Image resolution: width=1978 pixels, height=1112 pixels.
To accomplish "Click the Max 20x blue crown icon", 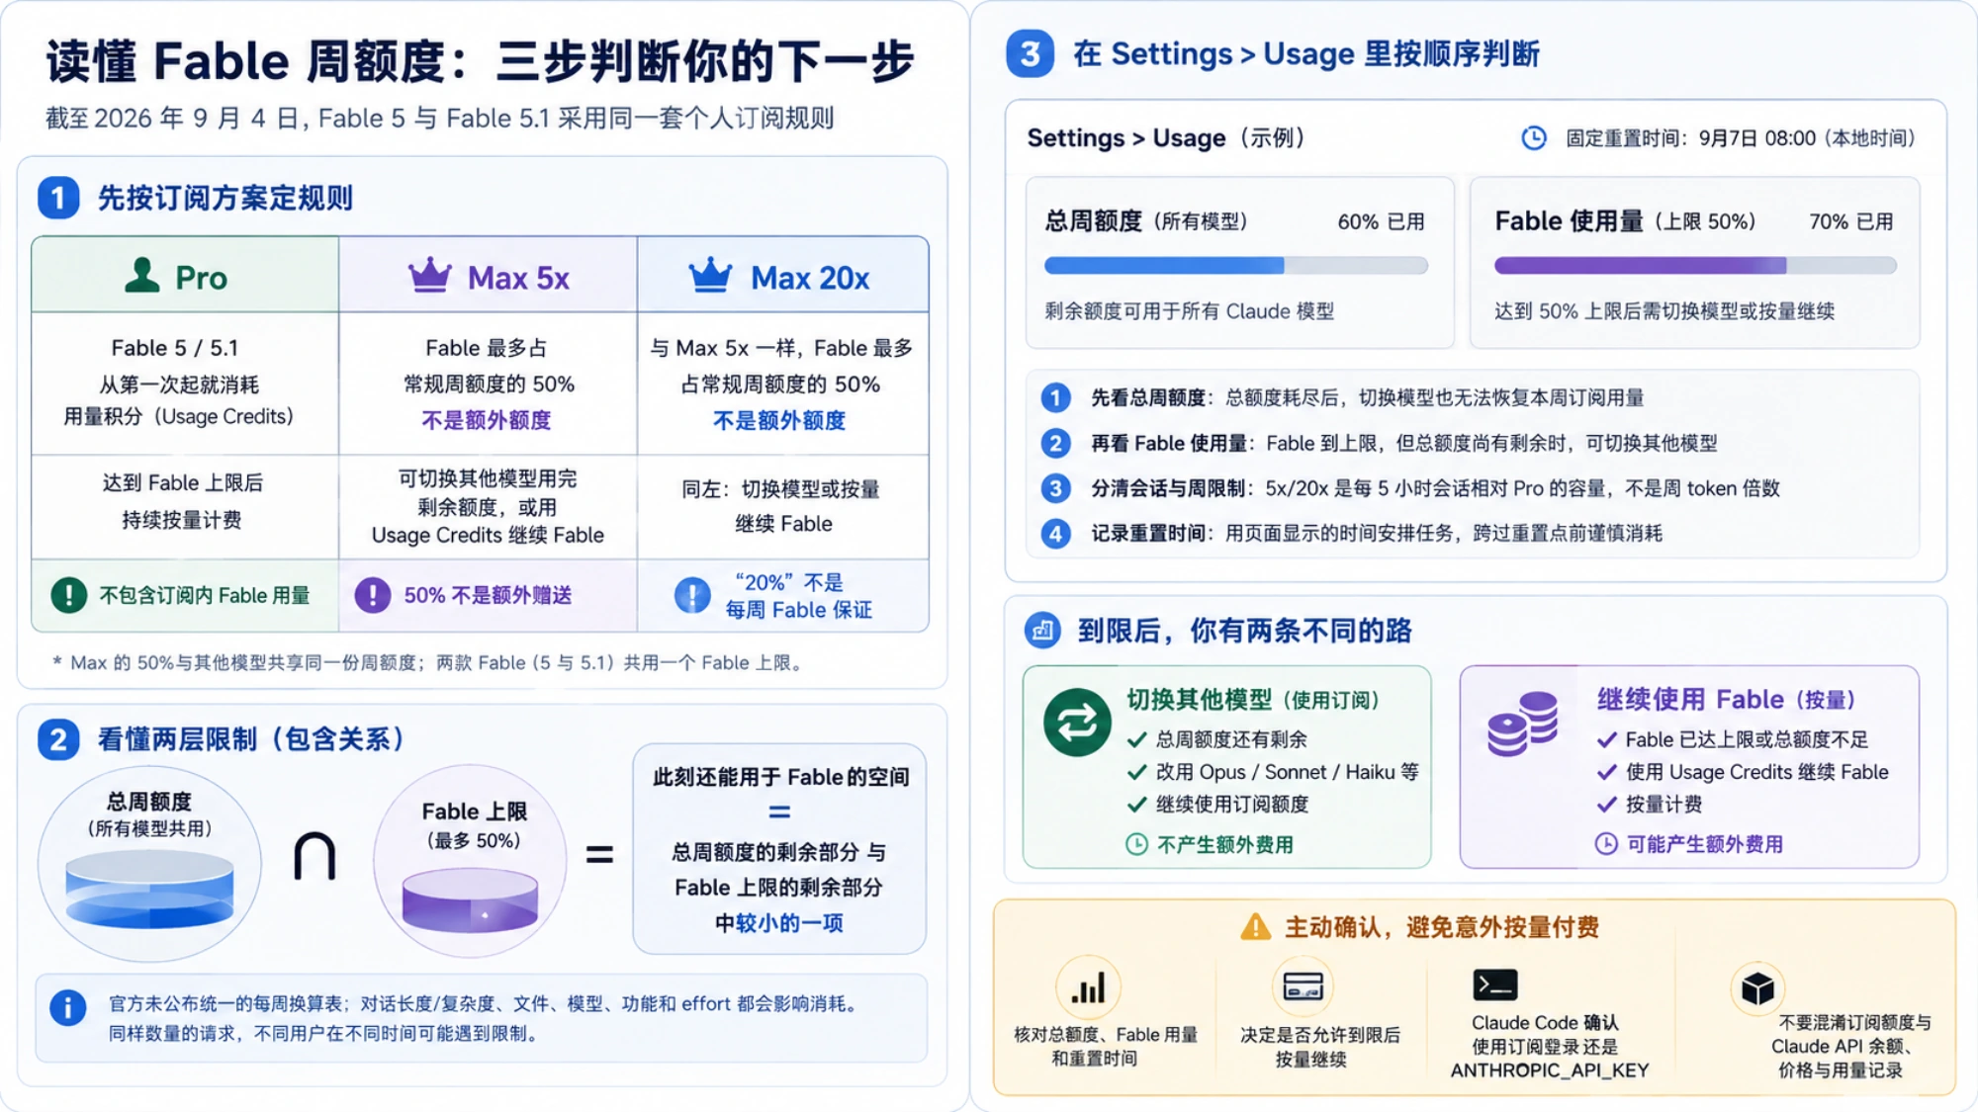I will (x=710, y=275).
